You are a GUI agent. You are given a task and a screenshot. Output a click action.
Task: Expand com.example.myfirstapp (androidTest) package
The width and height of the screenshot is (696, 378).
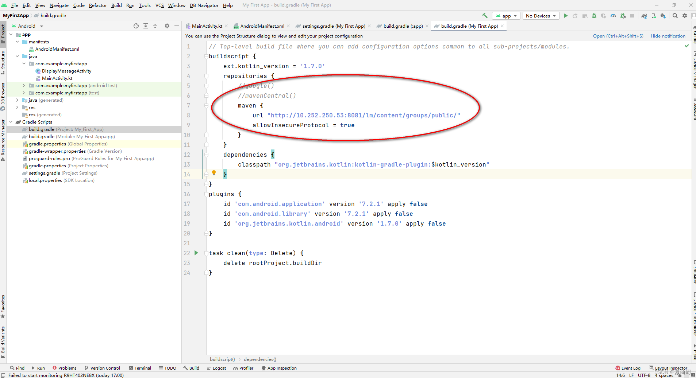click(x=24, y=86)
